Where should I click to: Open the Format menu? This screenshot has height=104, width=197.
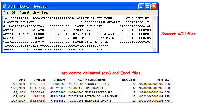point(24,12)
